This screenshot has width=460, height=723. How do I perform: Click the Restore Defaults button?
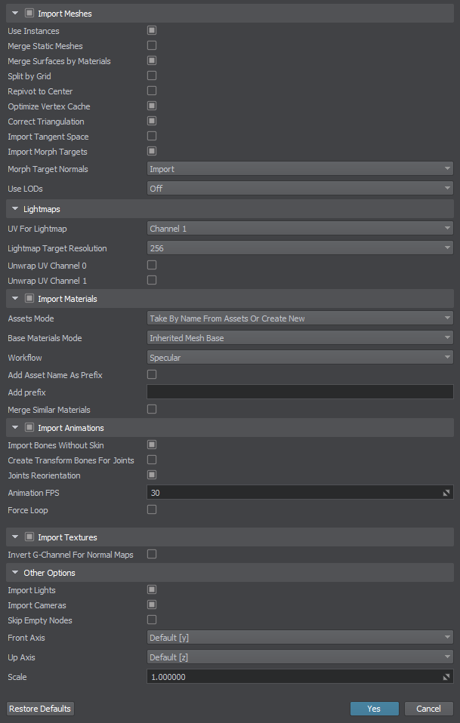40,709
